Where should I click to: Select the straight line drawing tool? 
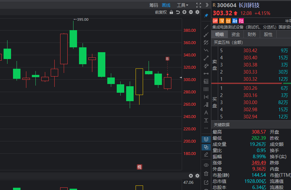(x=206, y=27)
